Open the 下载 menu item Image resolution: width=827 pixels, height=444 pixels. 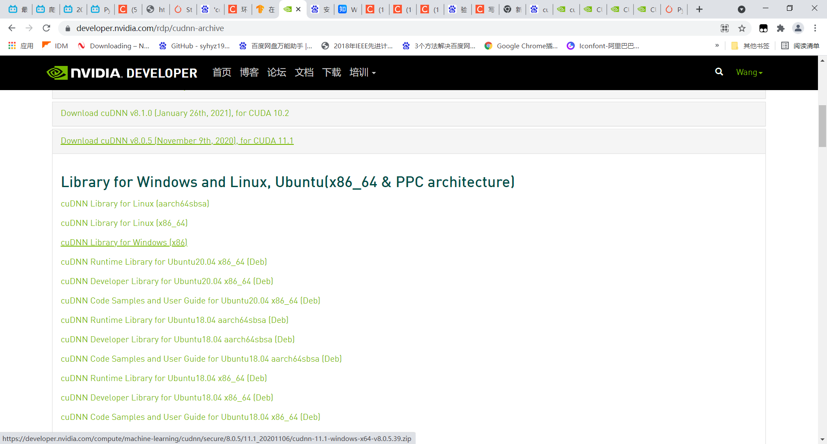pos(332,72)
